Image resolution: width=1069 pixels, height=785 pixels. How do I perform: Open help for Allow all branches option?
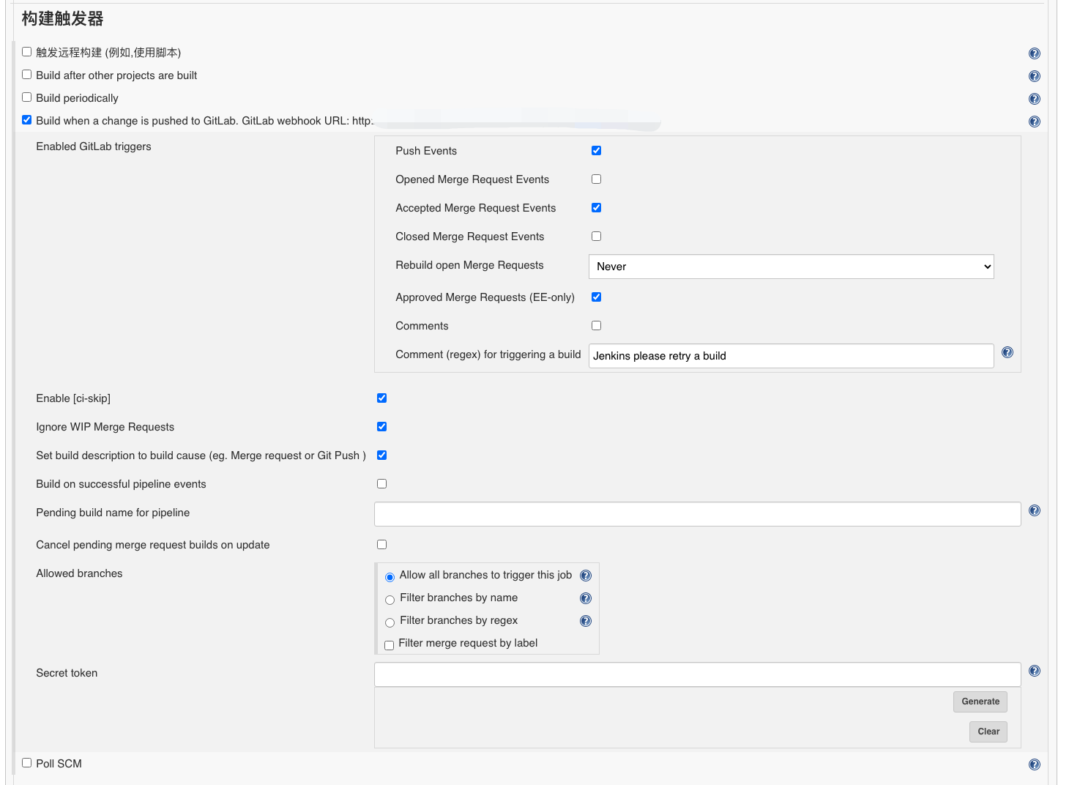click(x=585, y=576)
